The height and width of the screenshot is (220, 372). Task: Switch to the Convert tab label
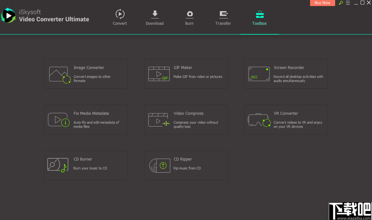[x=120, y=23]
